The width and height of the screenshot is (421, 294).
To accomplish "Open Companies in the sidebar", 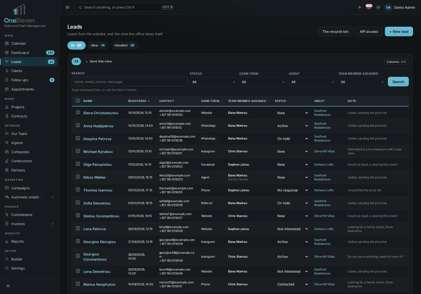I will [29, 152].
